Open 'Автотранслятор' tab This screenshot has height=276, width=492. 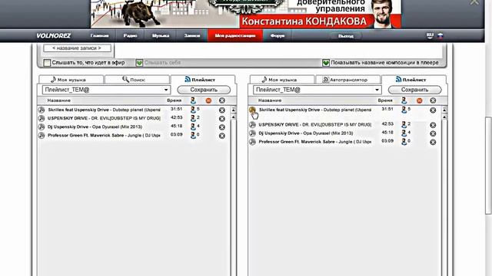coord(348,80)
